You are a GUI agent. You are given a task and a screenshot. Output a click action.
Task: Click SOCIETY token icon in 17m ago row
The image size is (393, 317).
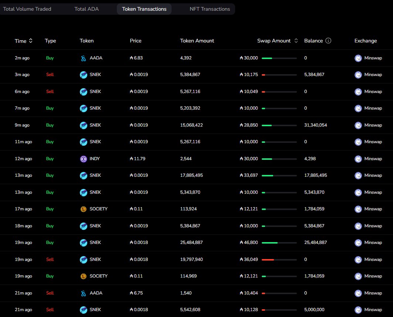pos(84,209)
